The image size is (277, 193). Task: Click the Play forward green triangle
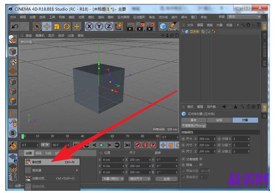[101, 145]
